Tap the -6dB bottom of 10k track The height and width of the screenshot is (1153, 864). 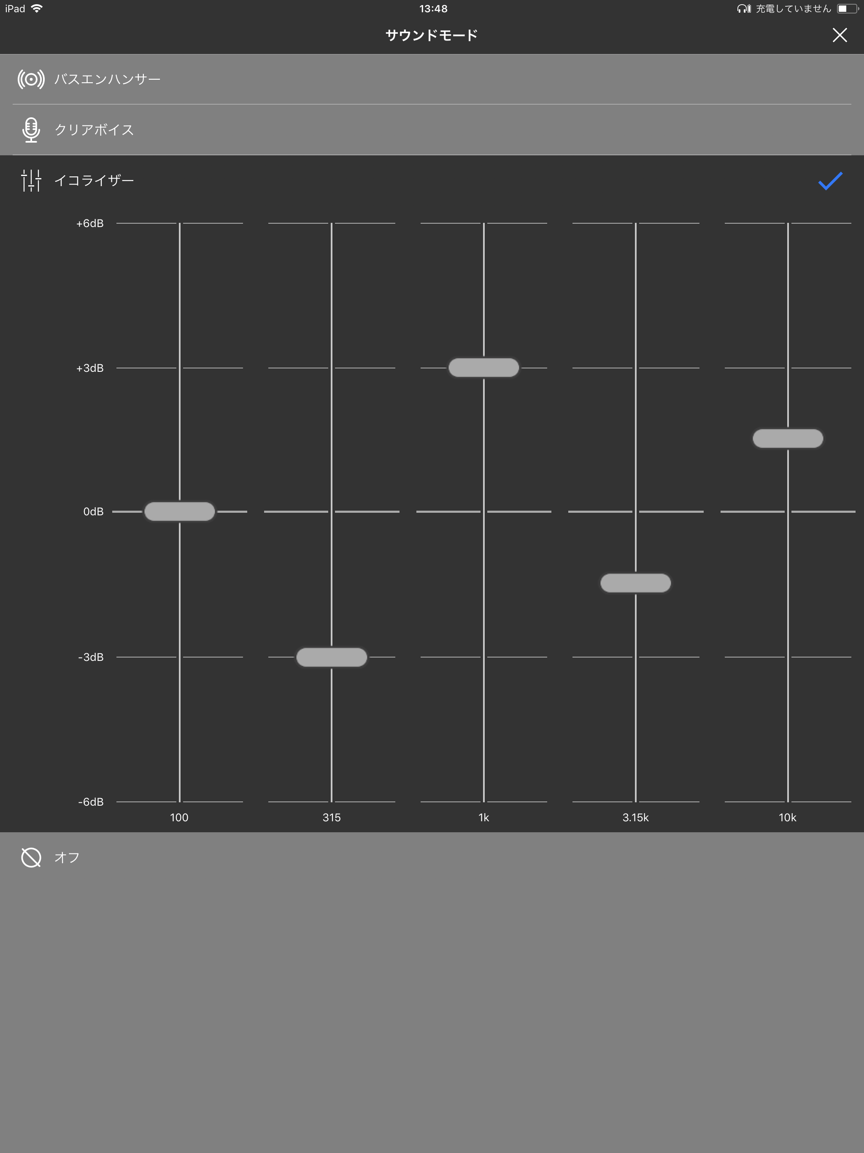pyautogui.click(x=787, y=800)
